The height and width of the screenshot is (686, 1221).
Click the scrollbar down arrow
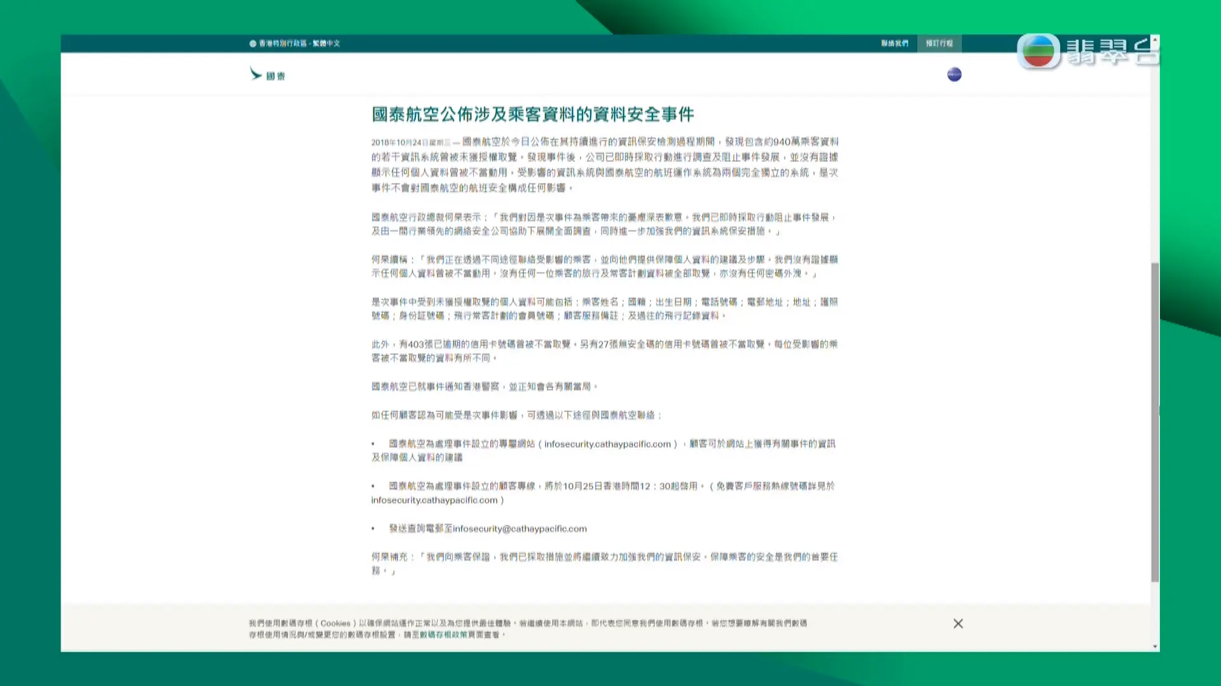point(1155,647)
